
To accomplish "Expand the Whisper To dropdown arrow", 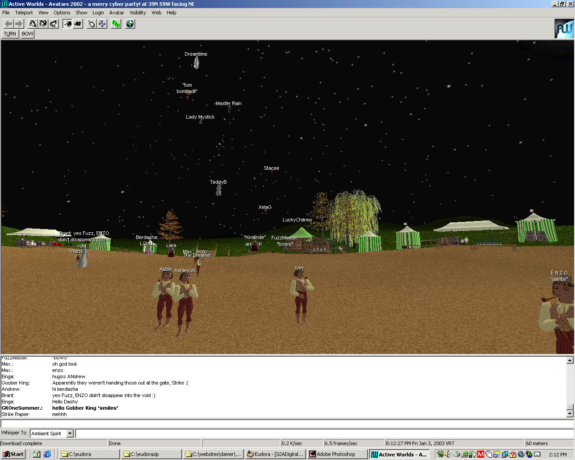I will pyautogui.click(x=70, y=433).
